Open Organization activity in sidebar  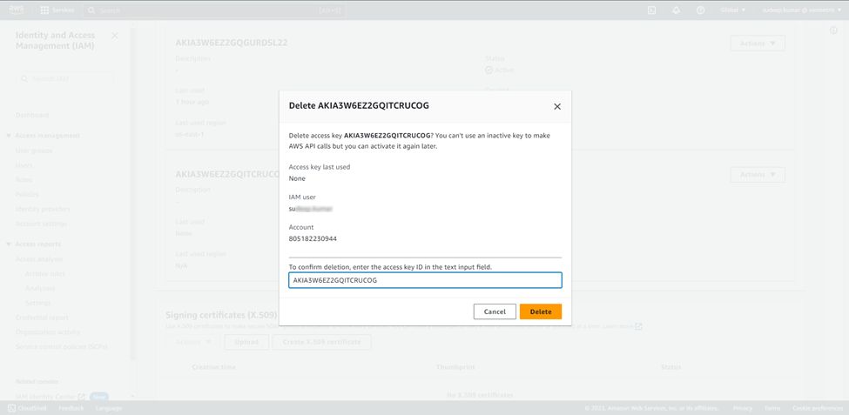coord(48,332)
